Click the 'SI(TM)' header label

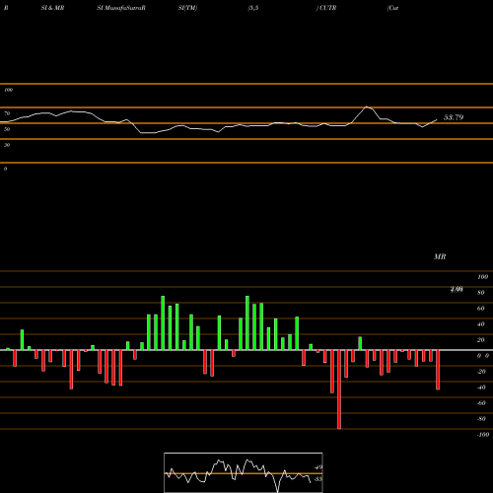(x=187, y=8)
